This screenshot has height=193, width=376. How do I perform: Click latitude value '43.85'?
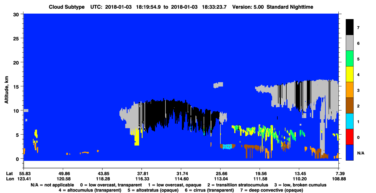(102, 173)
